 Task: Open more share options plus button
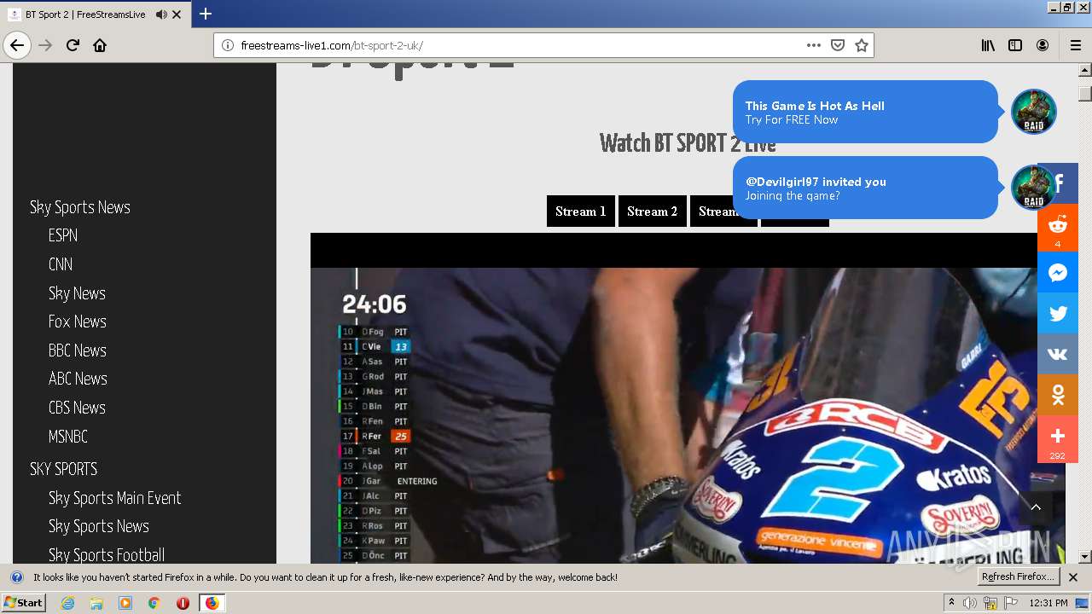[x=1058, y=438]
